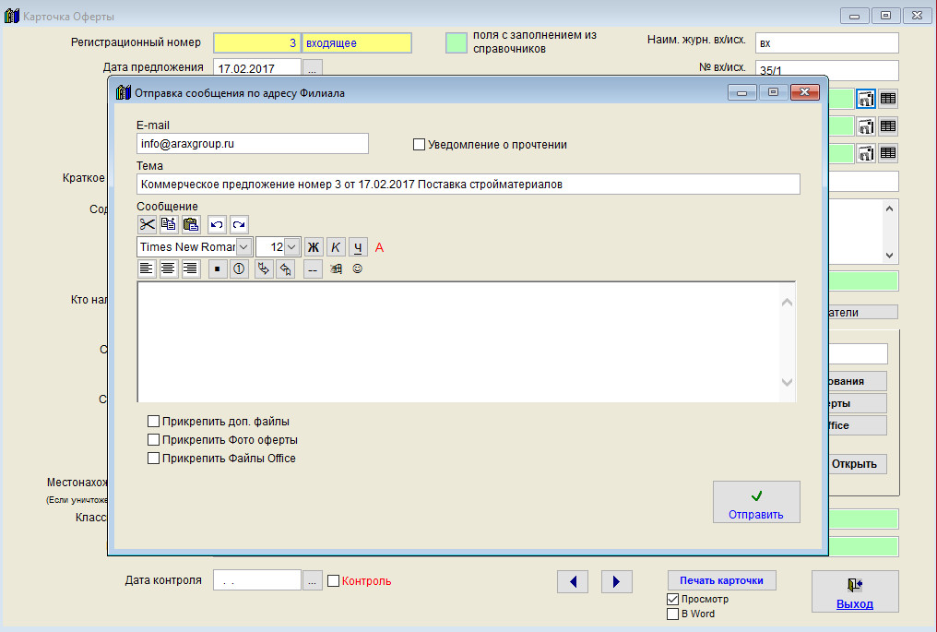Check Прикрепить доп. файлы
Viewport: 937px width, 632px height.
pyautogui.click(x=154, y=422)
